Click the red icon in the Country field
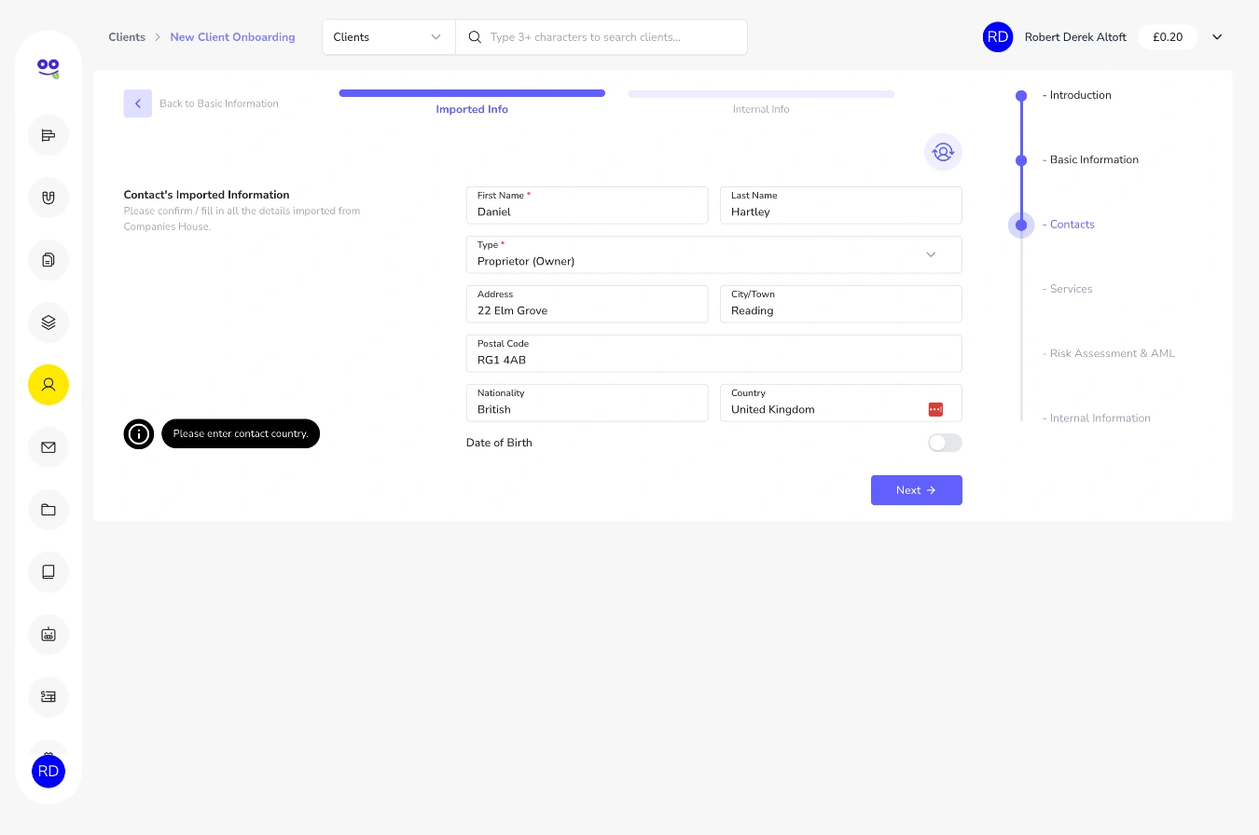The width and height of the screenshot is (1259, 835). click(x=935, y=409)
